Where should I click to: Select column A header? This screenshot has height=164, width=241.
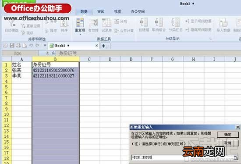(21, 59)
